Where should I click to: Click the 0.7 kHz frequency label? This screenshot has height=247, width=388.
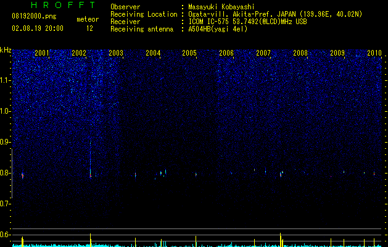(6, 204)
